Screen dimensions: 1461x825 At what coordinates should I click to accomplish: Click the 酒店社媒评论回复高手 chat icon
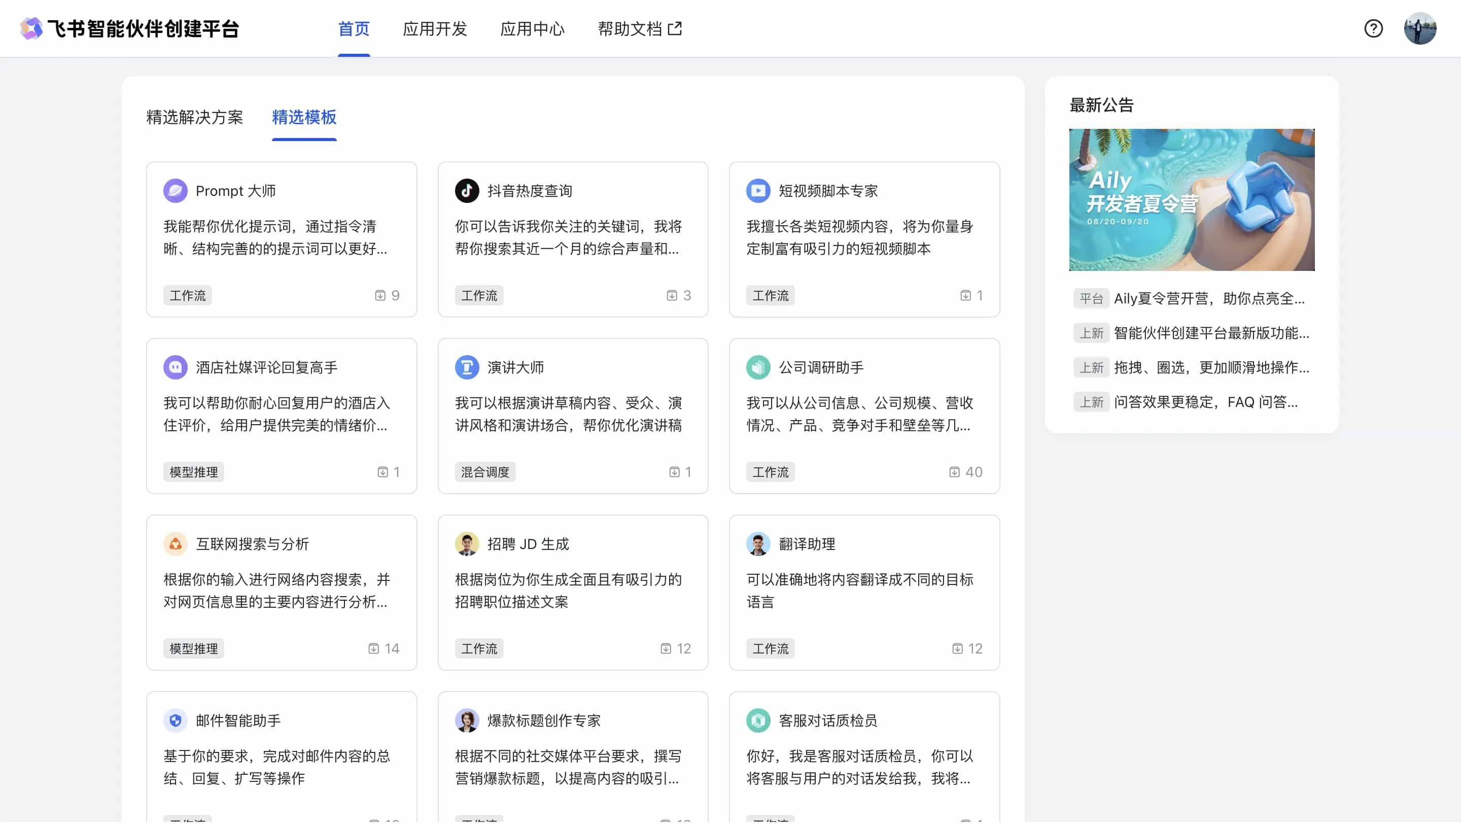[175, 367]
